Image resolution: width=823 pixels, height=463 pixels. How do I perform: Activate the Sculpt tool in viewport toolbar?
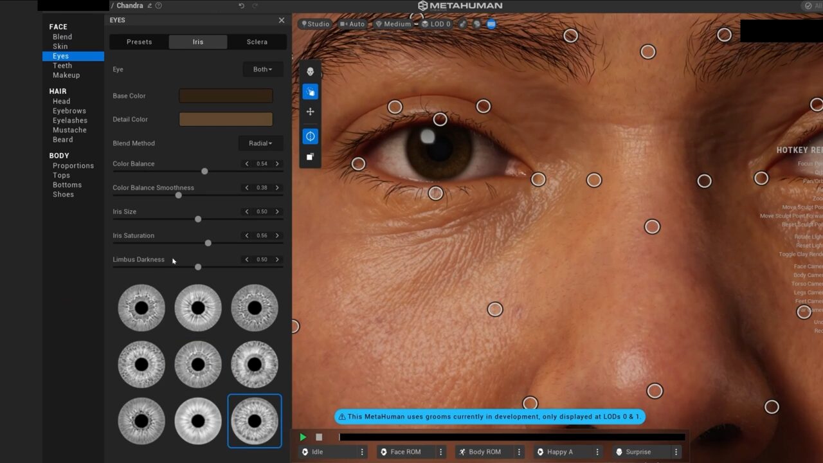point(310,92)
